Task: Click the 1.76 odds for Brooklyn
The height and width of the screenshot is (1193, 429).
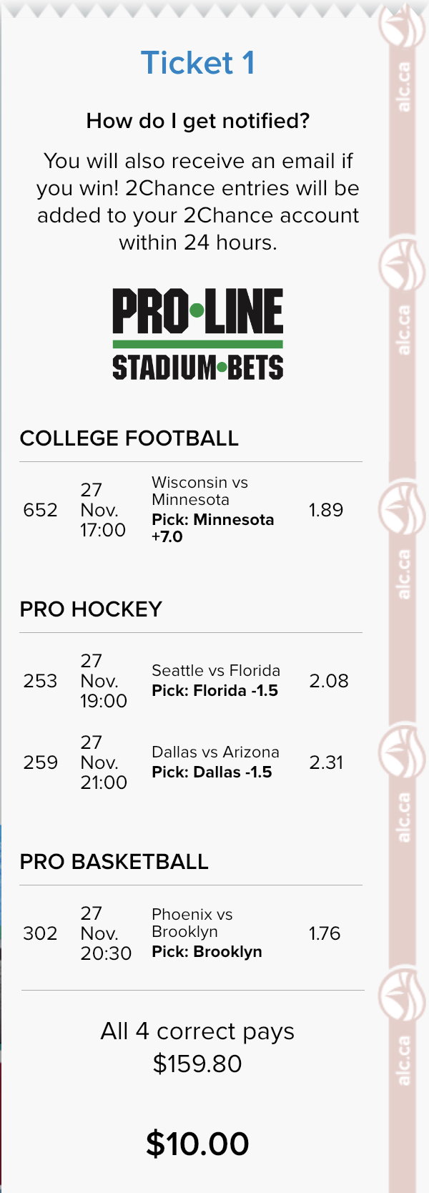Action: pyautogui.click(x=325, y=933)
